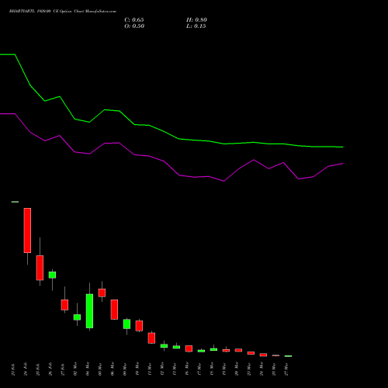Select the low value L: 0.15
Viewport: 388px width, 388px height.
tap(196, 26)
